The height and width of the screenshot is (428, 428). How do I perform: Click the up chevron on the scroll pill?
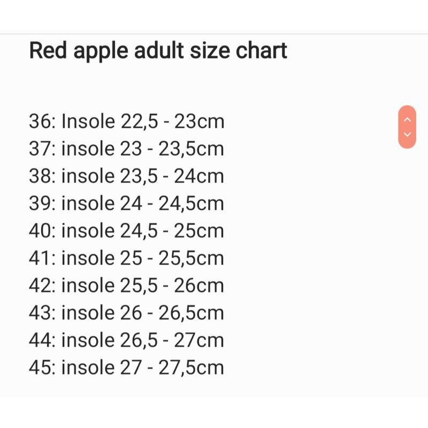tap(407, 119)
